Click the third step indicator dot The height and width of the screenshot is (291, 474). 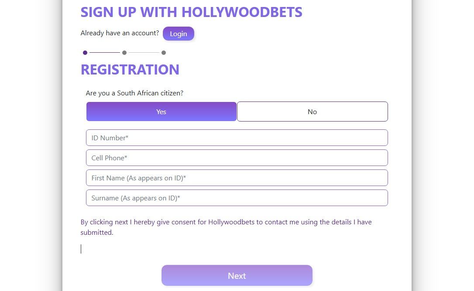click(164, 52)
